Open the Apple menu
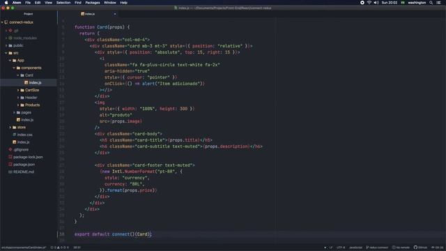 (x=6, y=3)
